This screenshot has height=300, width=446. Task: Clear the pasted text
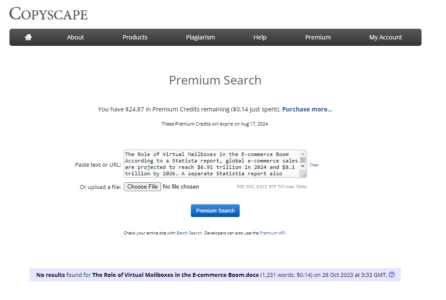click(x=314, y=165)
